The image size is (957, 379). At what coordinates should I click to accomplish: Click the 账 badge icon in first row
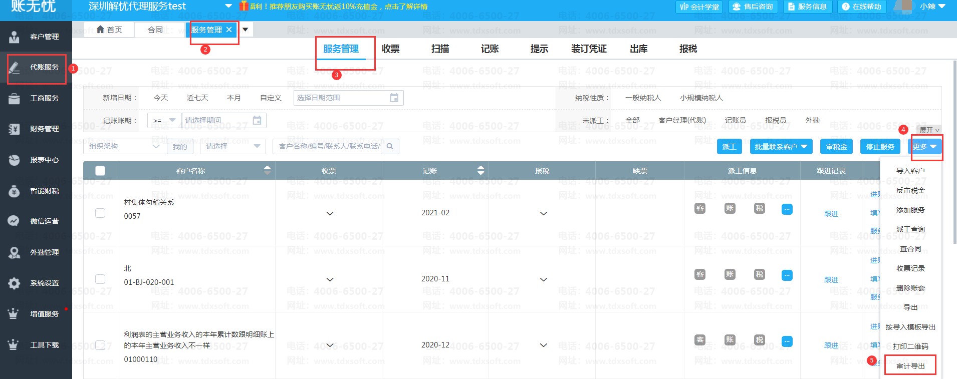pyautogui.click(x=730, y=208)
